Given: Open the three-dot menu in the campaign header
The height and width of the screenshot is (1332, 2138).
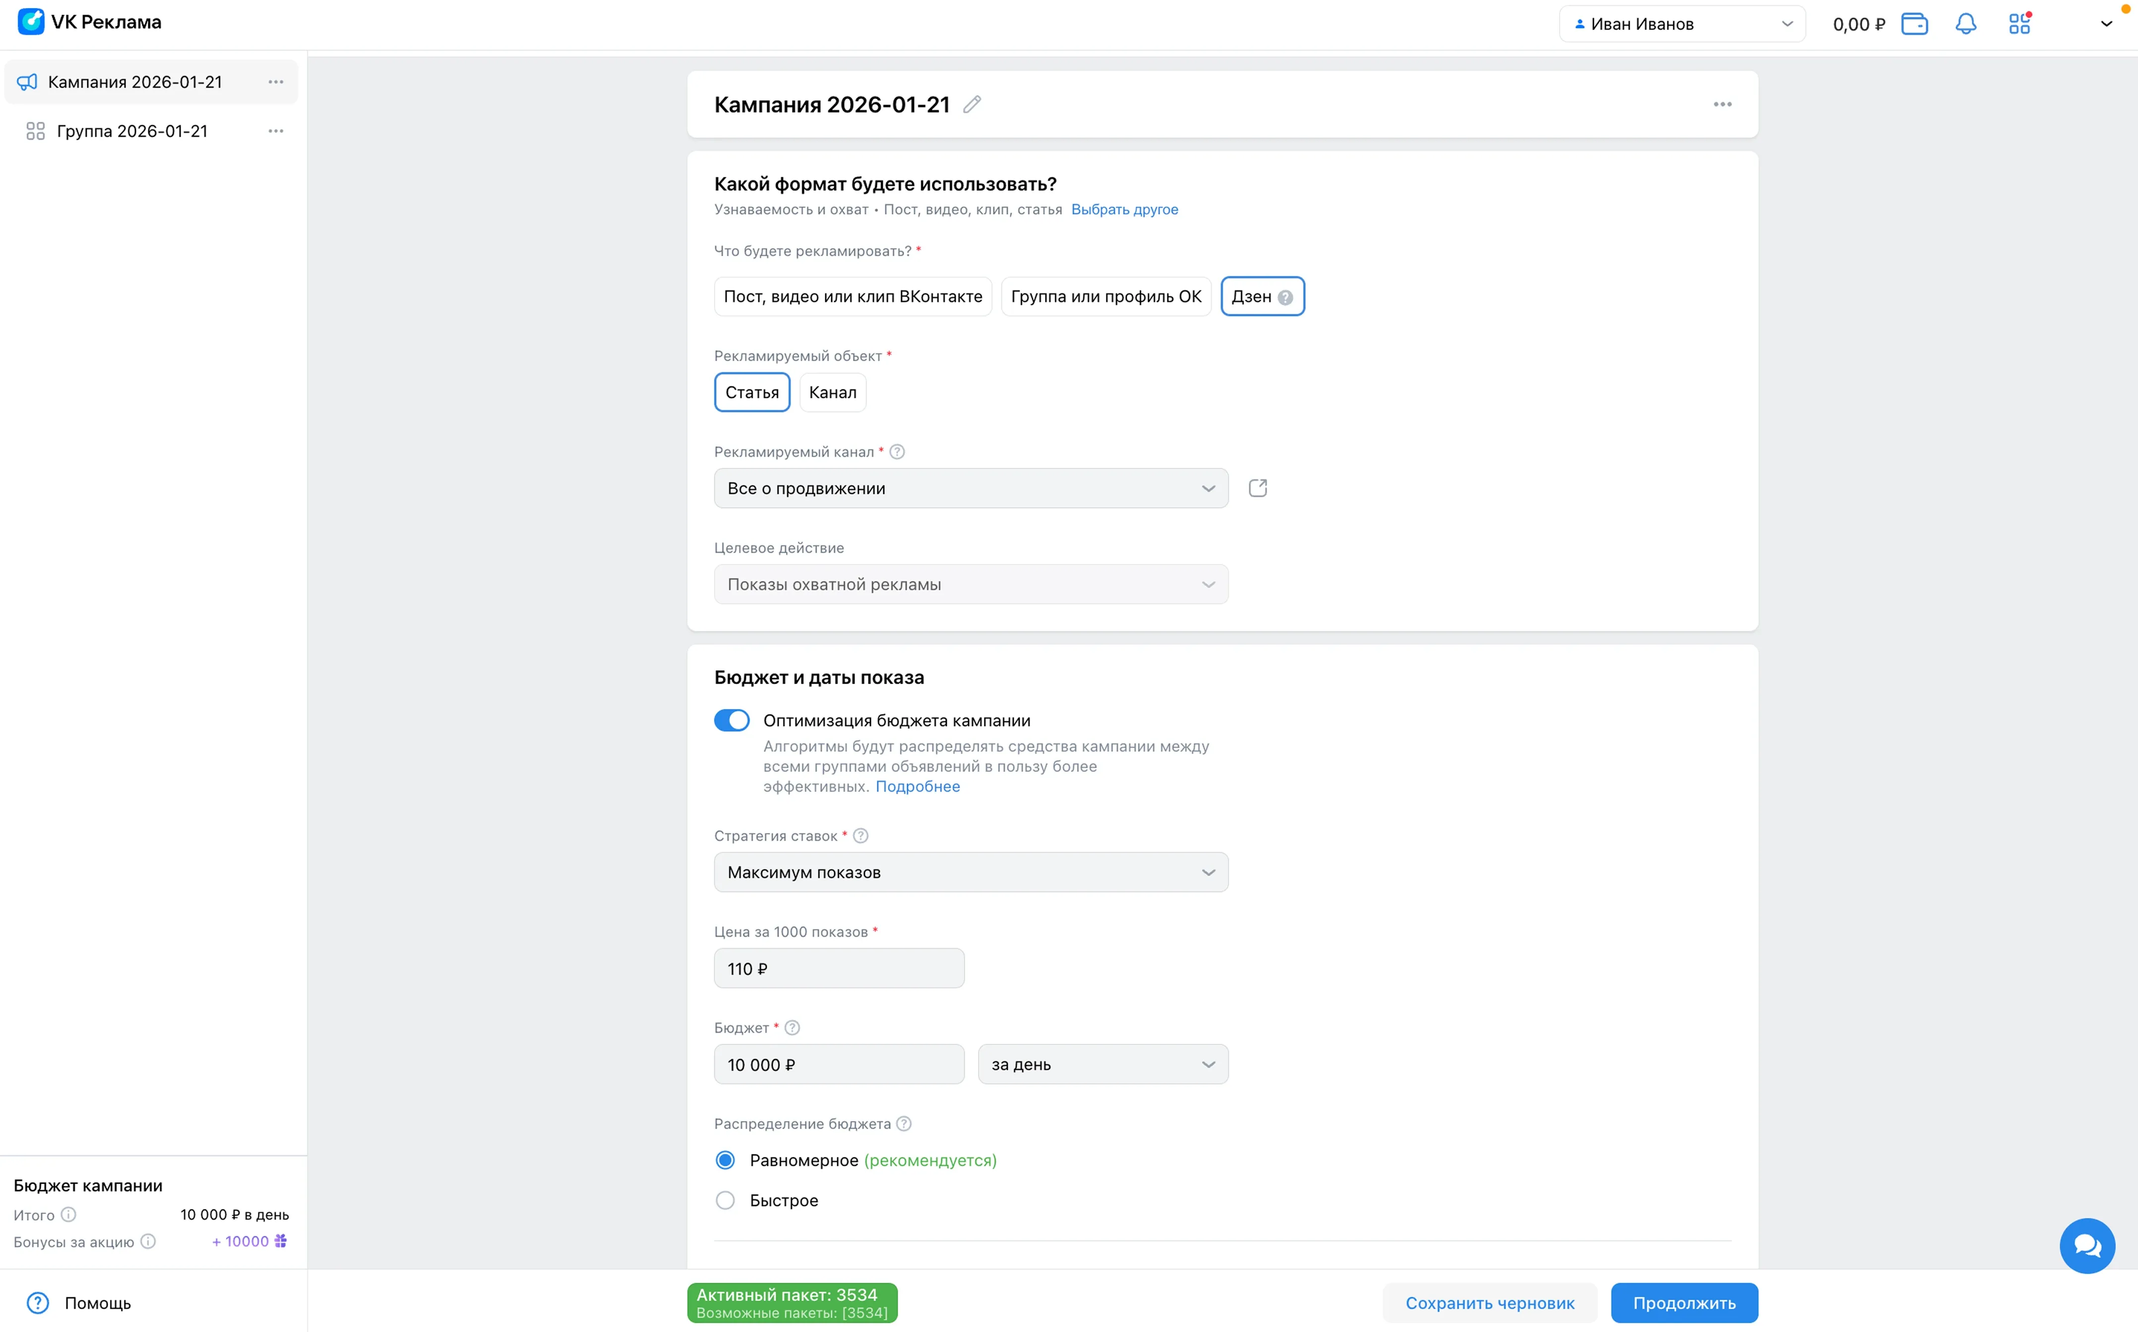Looking at the screenshot, I should (1722, 105).
